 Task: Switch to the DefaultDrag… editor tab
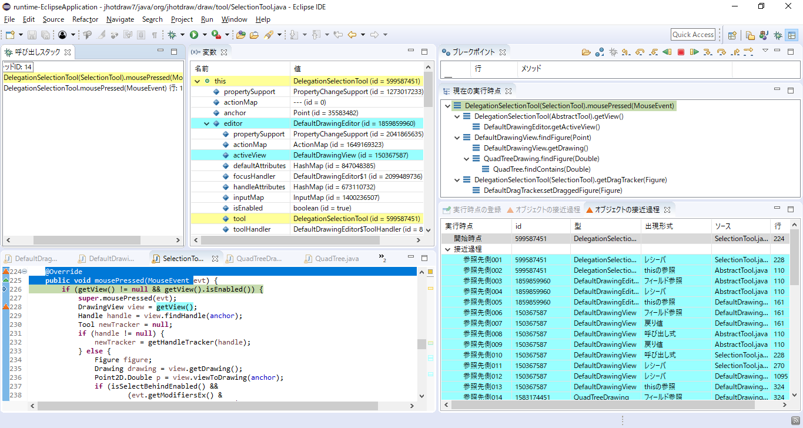(x=31, y=259)
